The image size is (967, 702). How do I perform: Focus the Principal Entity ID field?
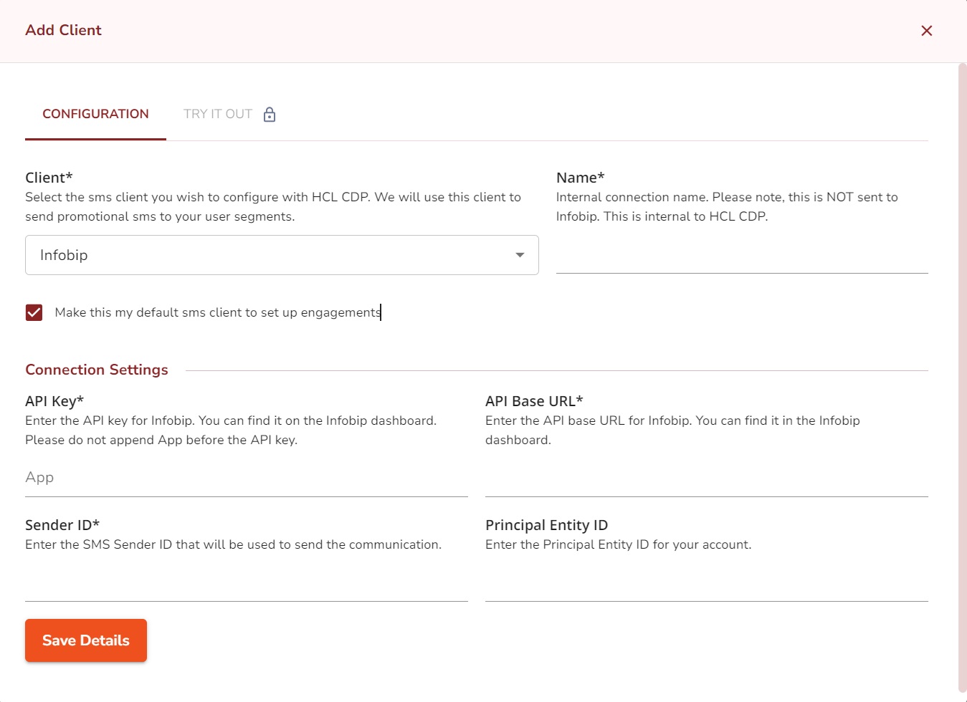click(x=706, y=583)
